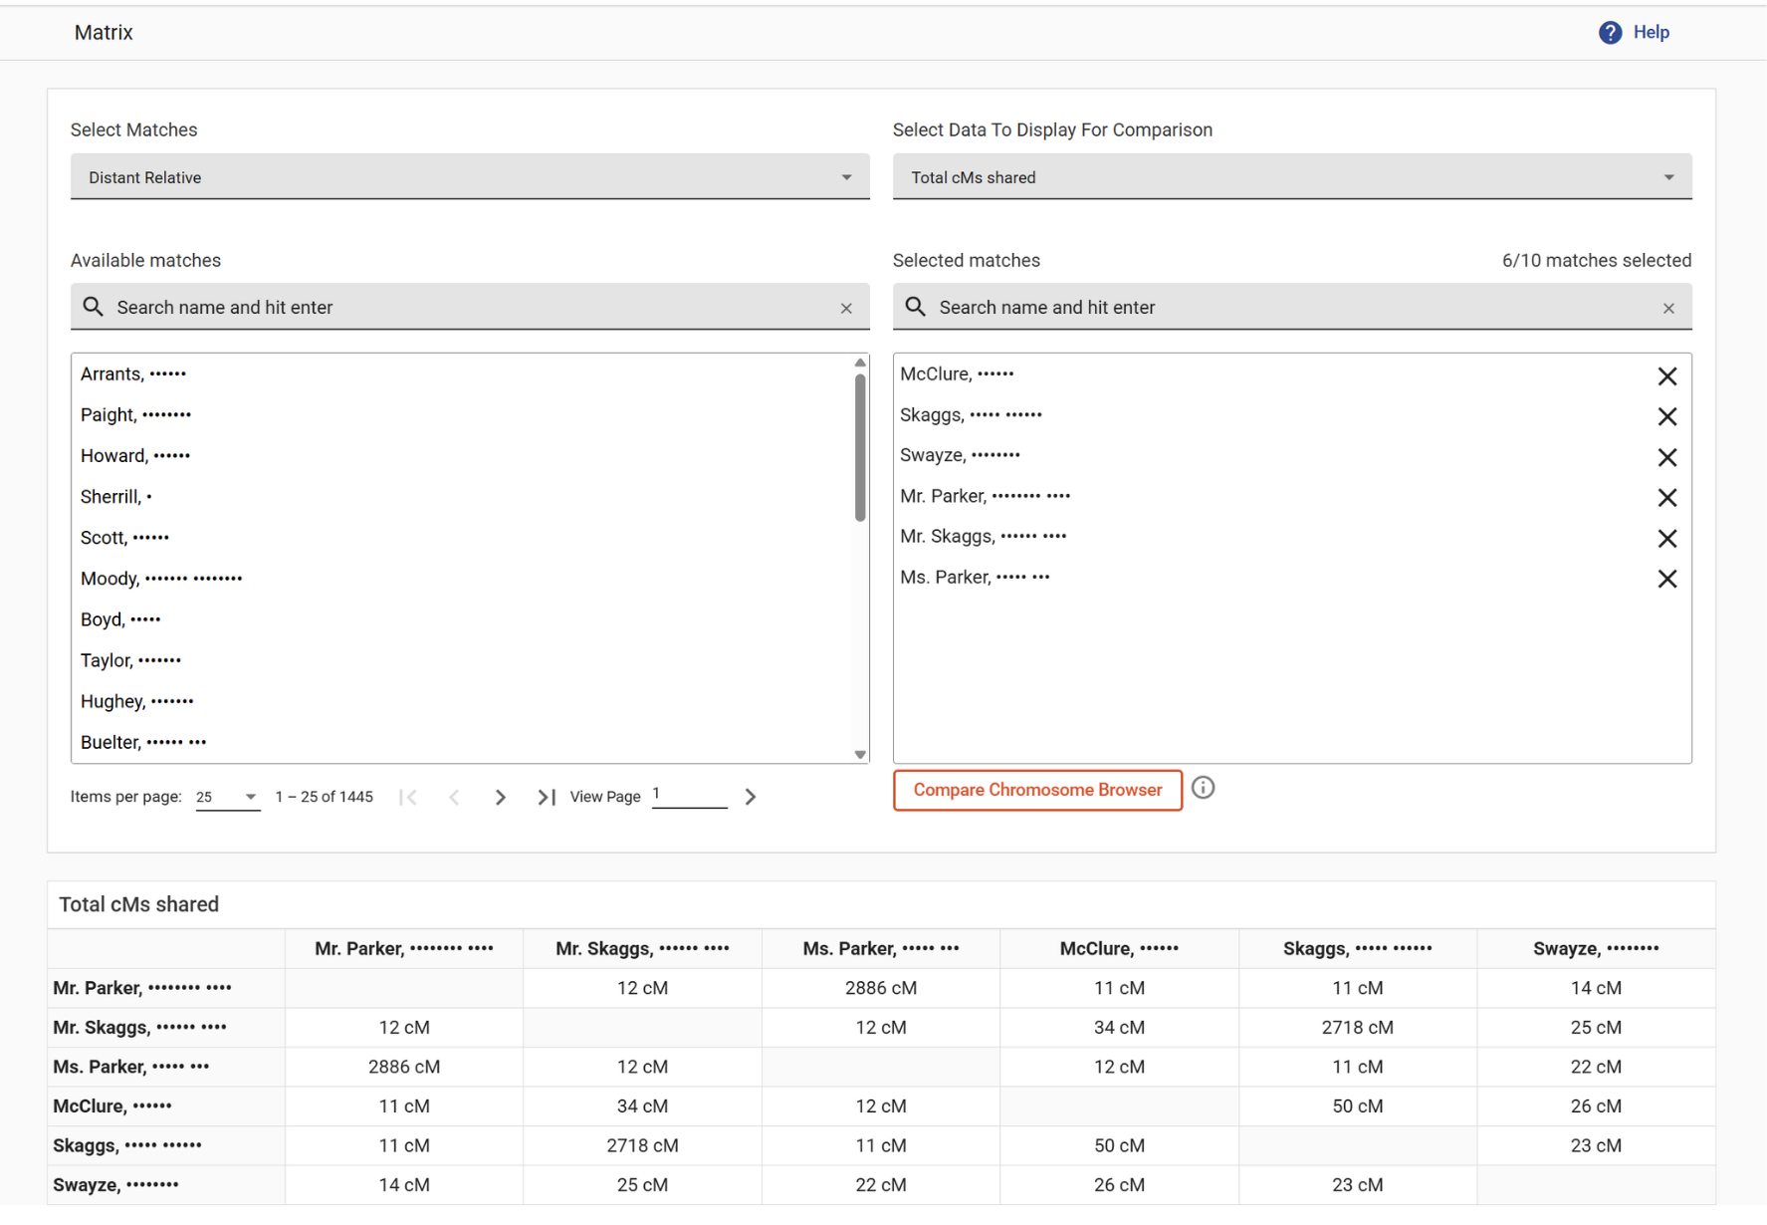Clear the Available matches search field
This screenshot has width=1767, height=1225.
click(846, 309)
